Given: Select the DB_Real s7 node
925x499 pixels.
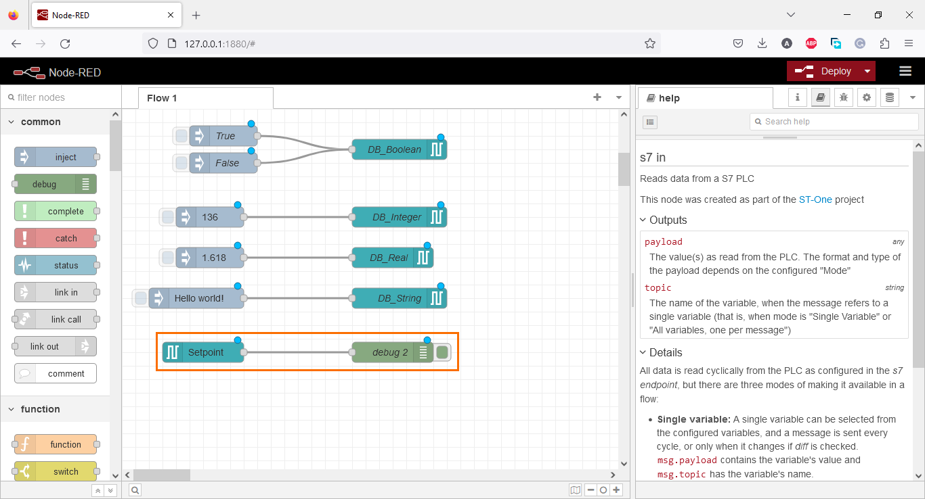Looking at the screenshot, I should [x=393, y=258].
